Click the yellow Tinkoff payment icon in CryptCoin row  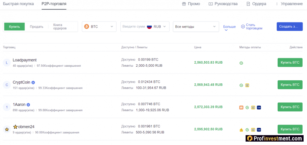coord(247,85)
